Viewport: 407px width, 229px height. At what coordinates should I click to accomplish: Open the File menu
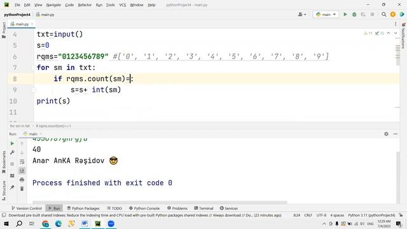pyautogui.click(x=17, y=5)
